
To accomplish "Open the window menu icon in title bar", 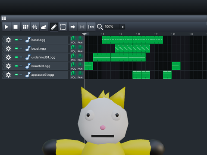I will [4, 18].
